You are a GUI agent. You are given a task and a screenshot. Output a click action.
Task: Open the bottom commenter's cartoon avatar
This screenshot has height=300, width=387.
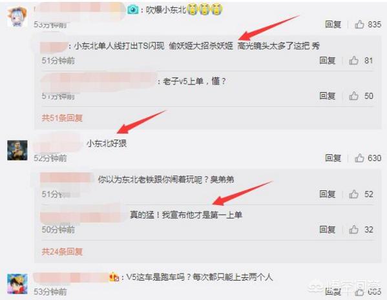[17, 284]
